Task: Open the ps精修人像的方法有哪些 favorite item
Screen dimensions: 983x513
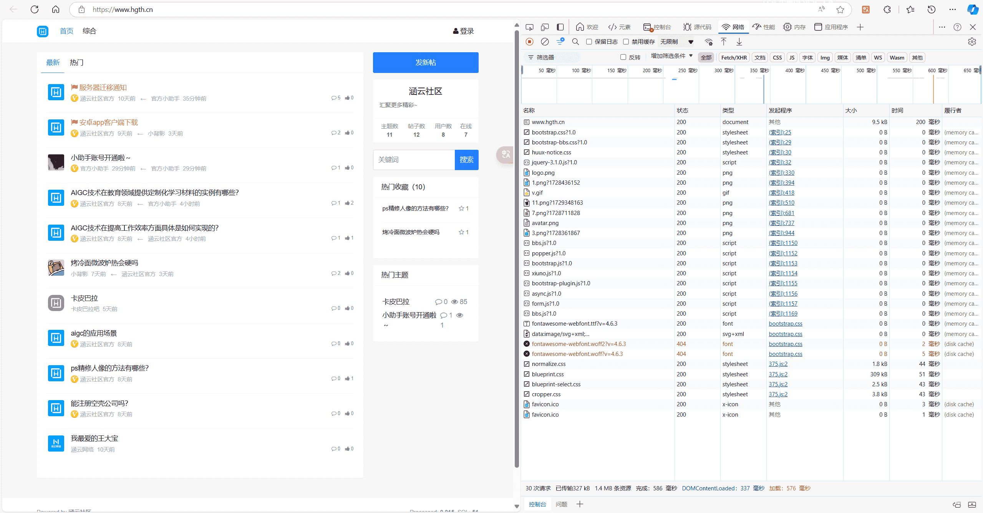Action: click(x=415, y=209)
